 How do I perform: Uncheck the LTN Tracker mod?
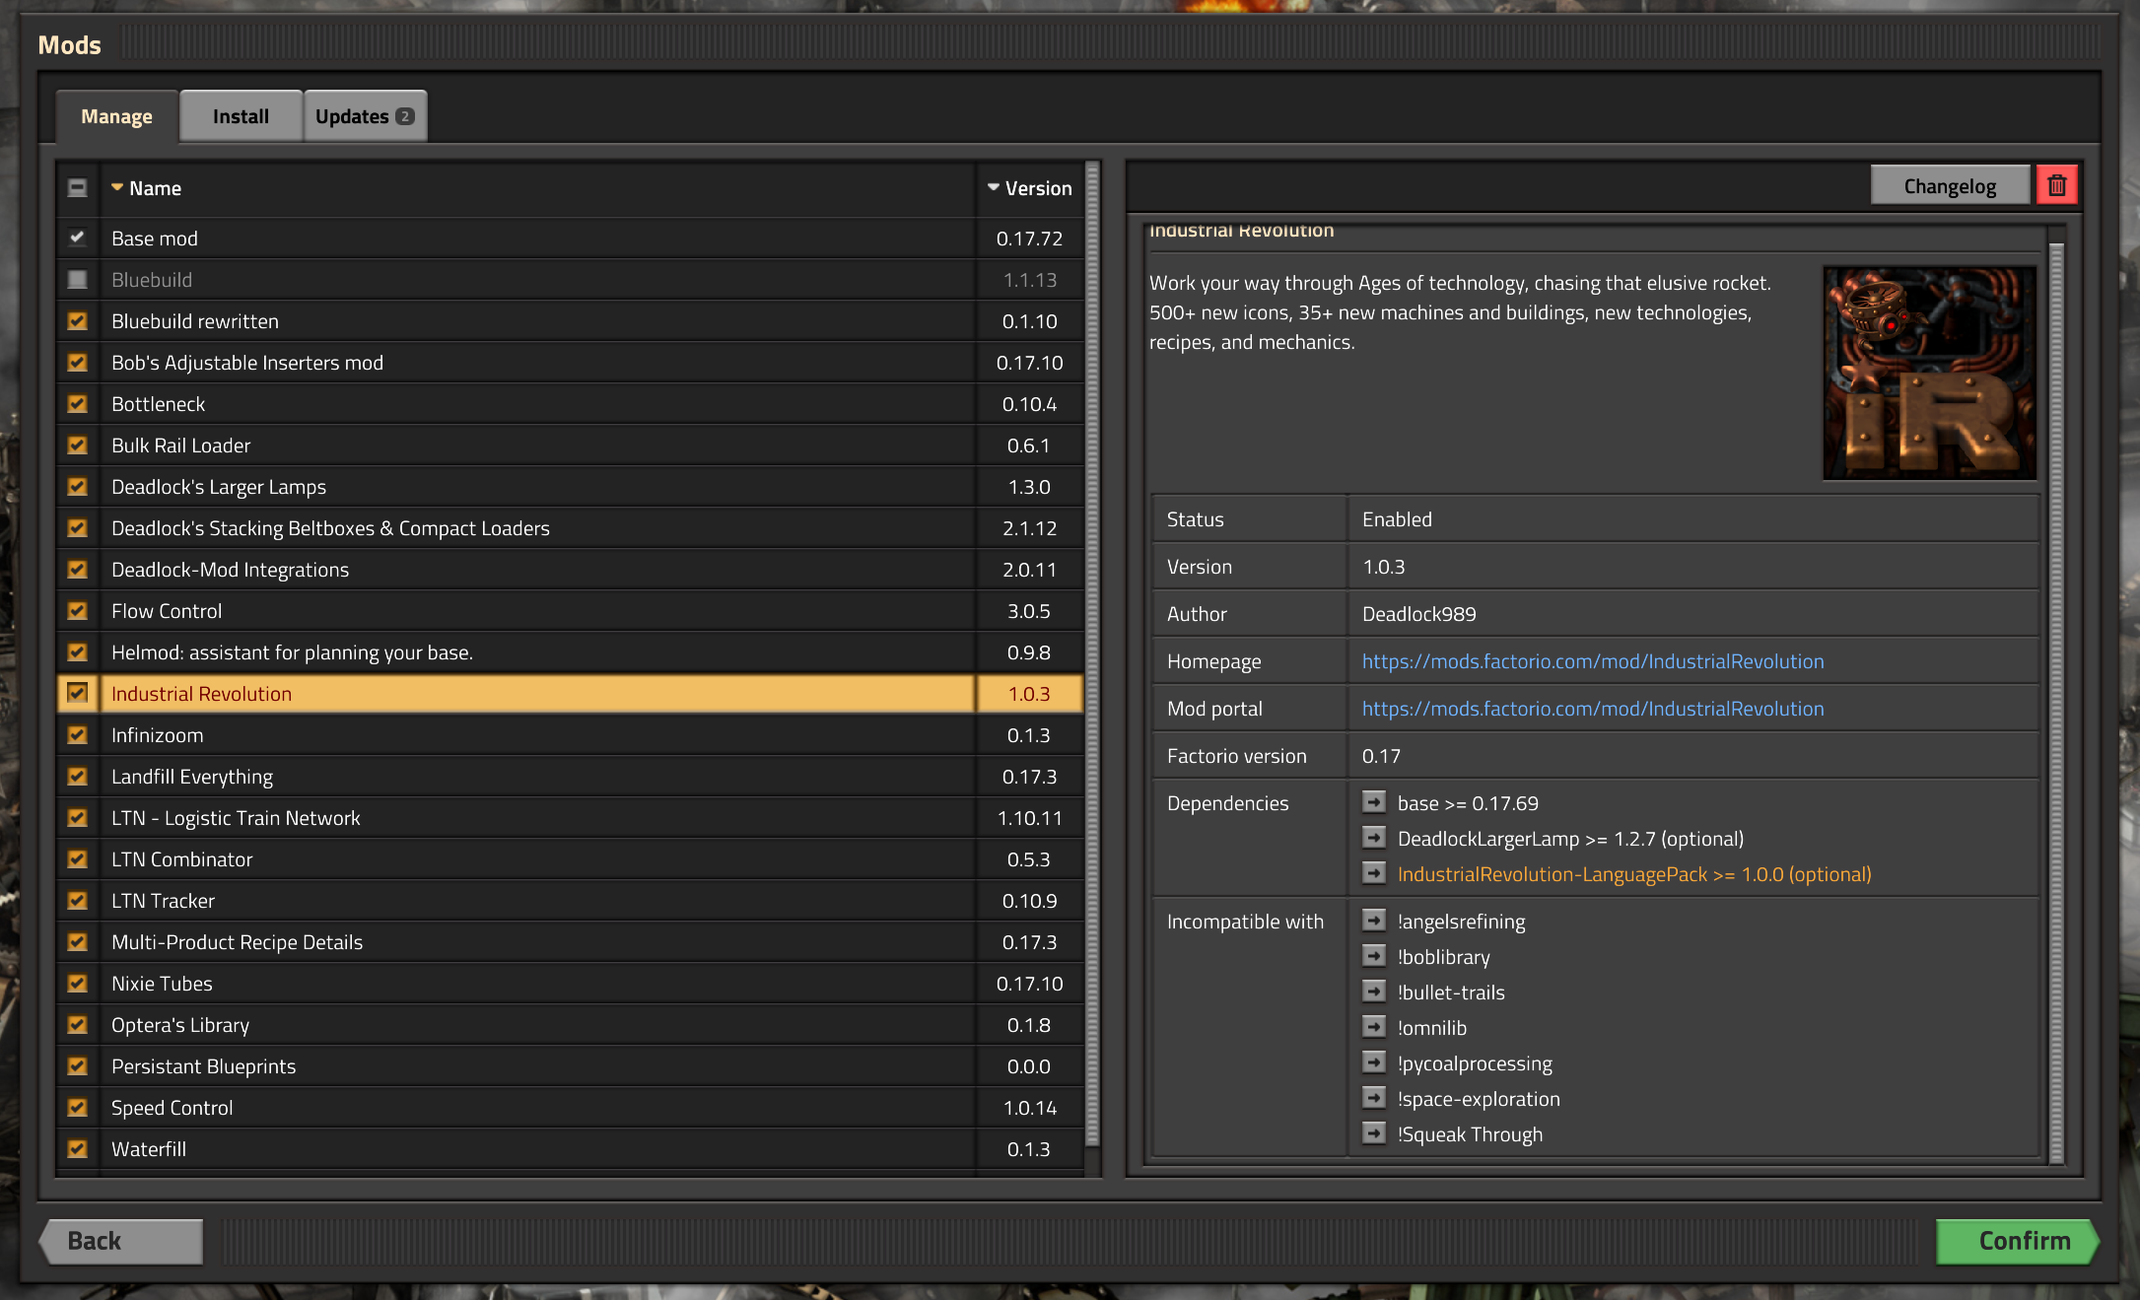77,901
